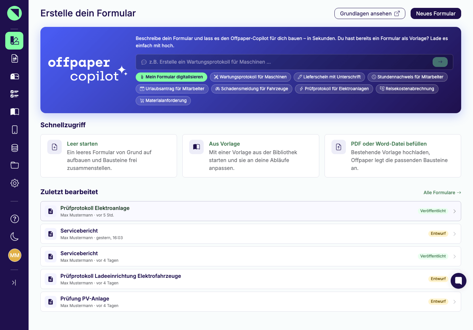Open the Leer starten quick access card

[x=109, y=156]
